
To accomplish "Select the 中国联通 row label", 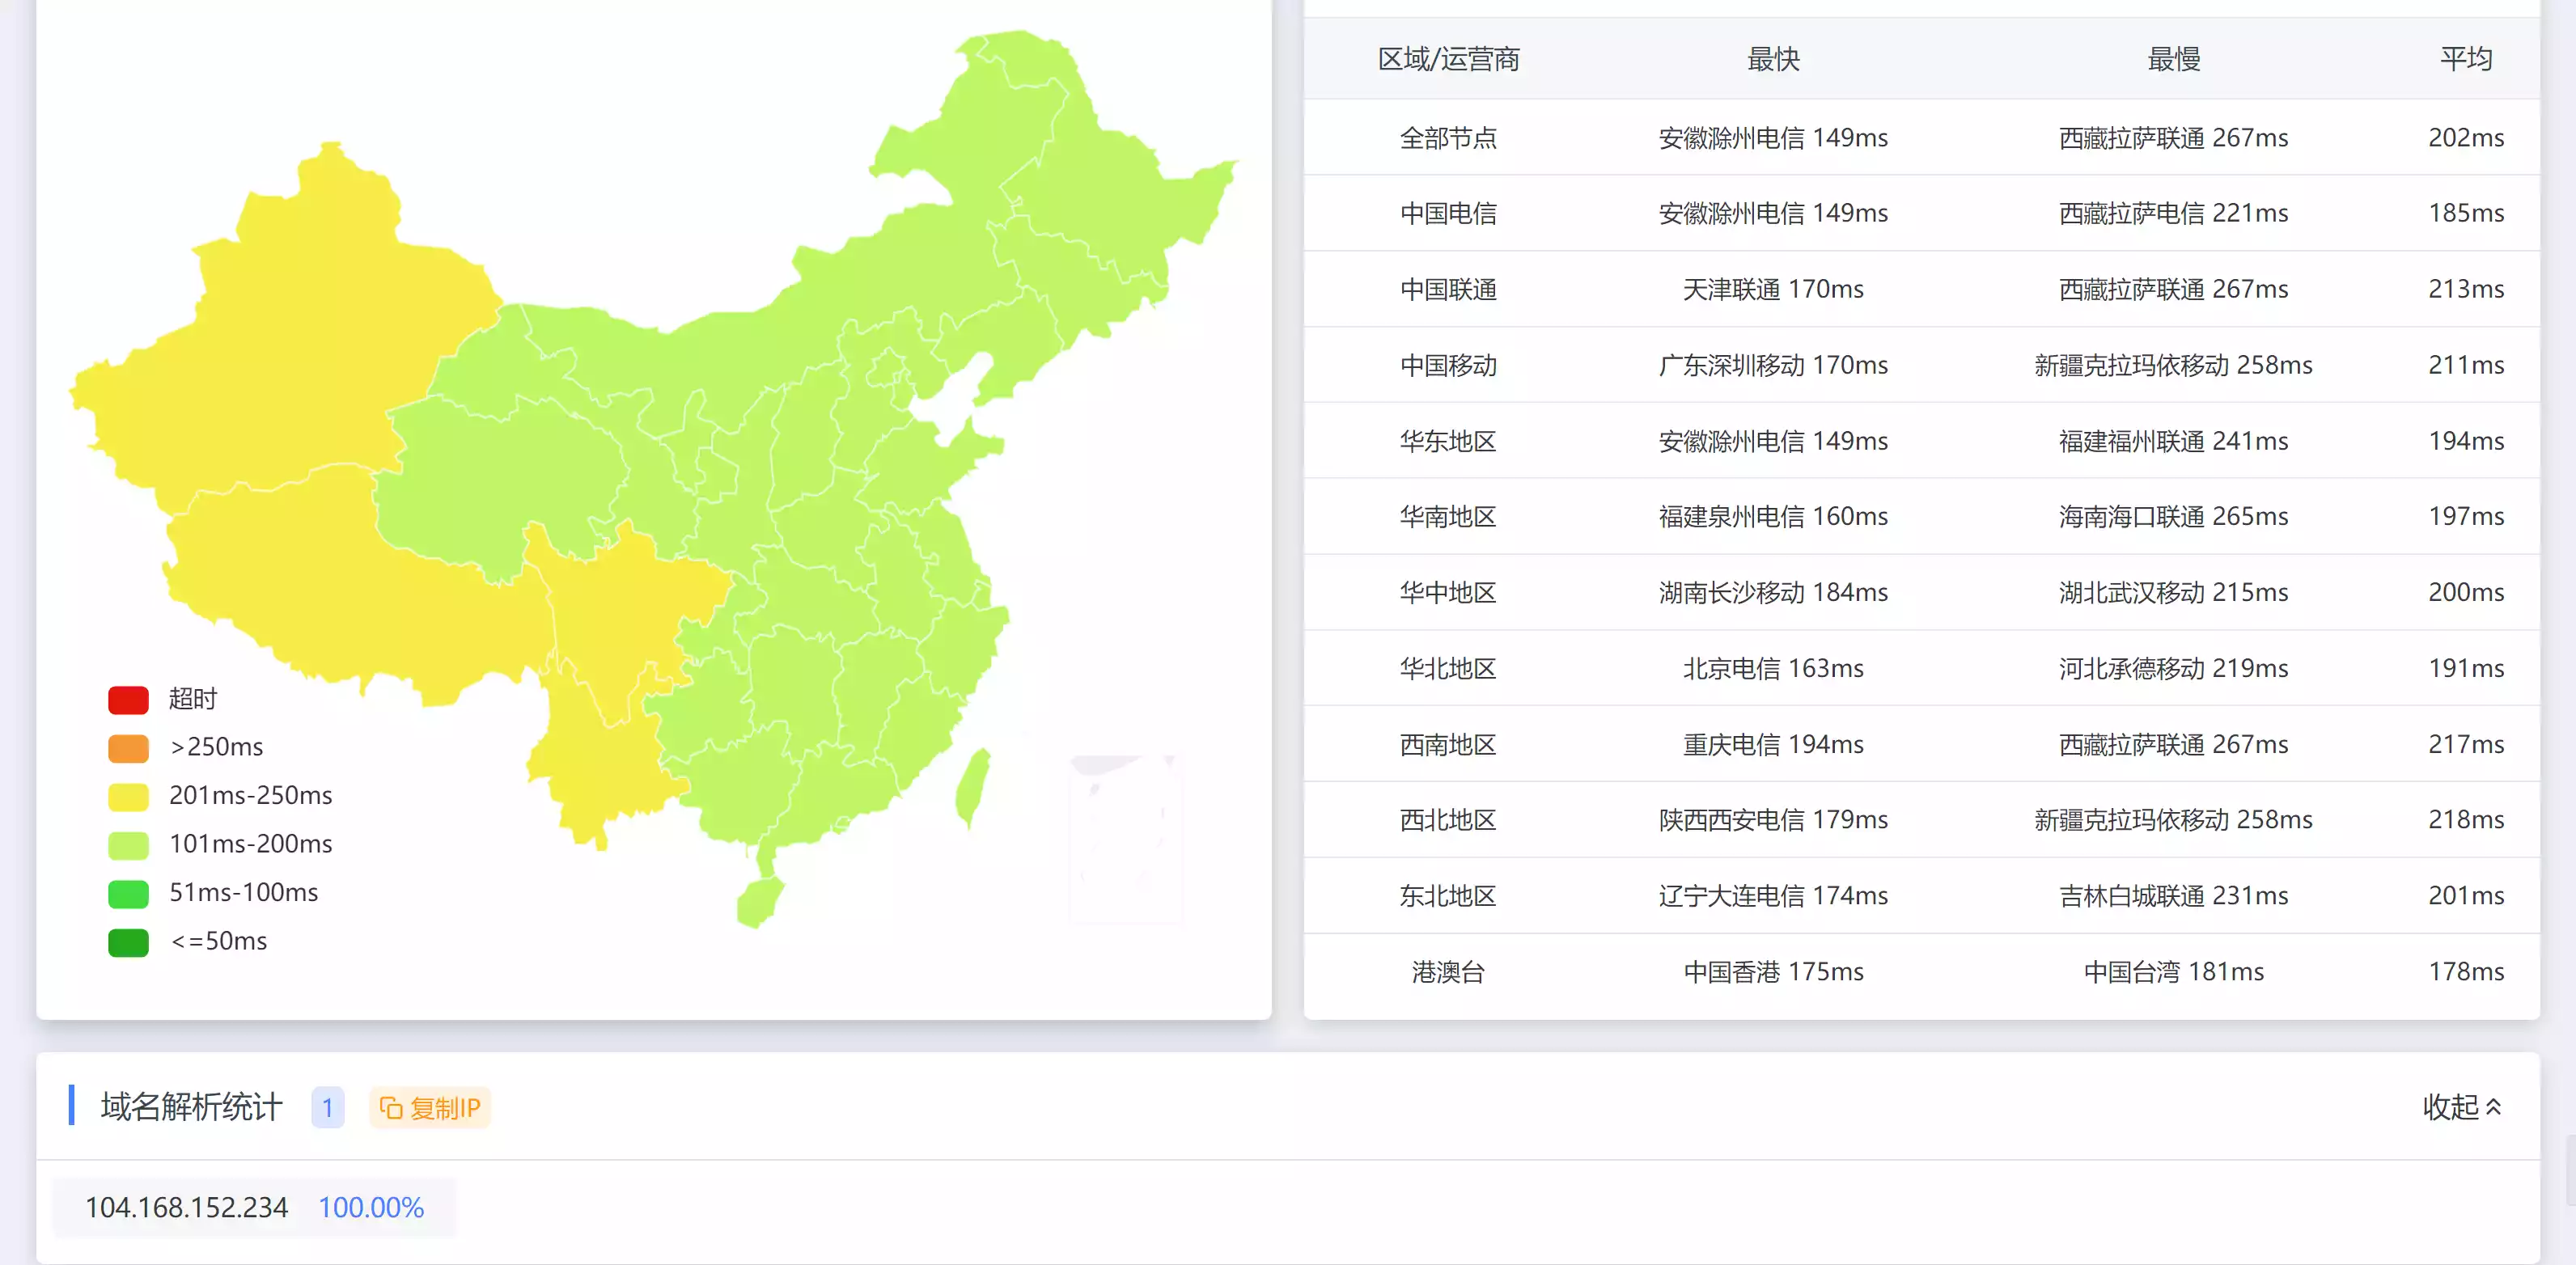I will pyautogui.click(x=1448, y=289).
